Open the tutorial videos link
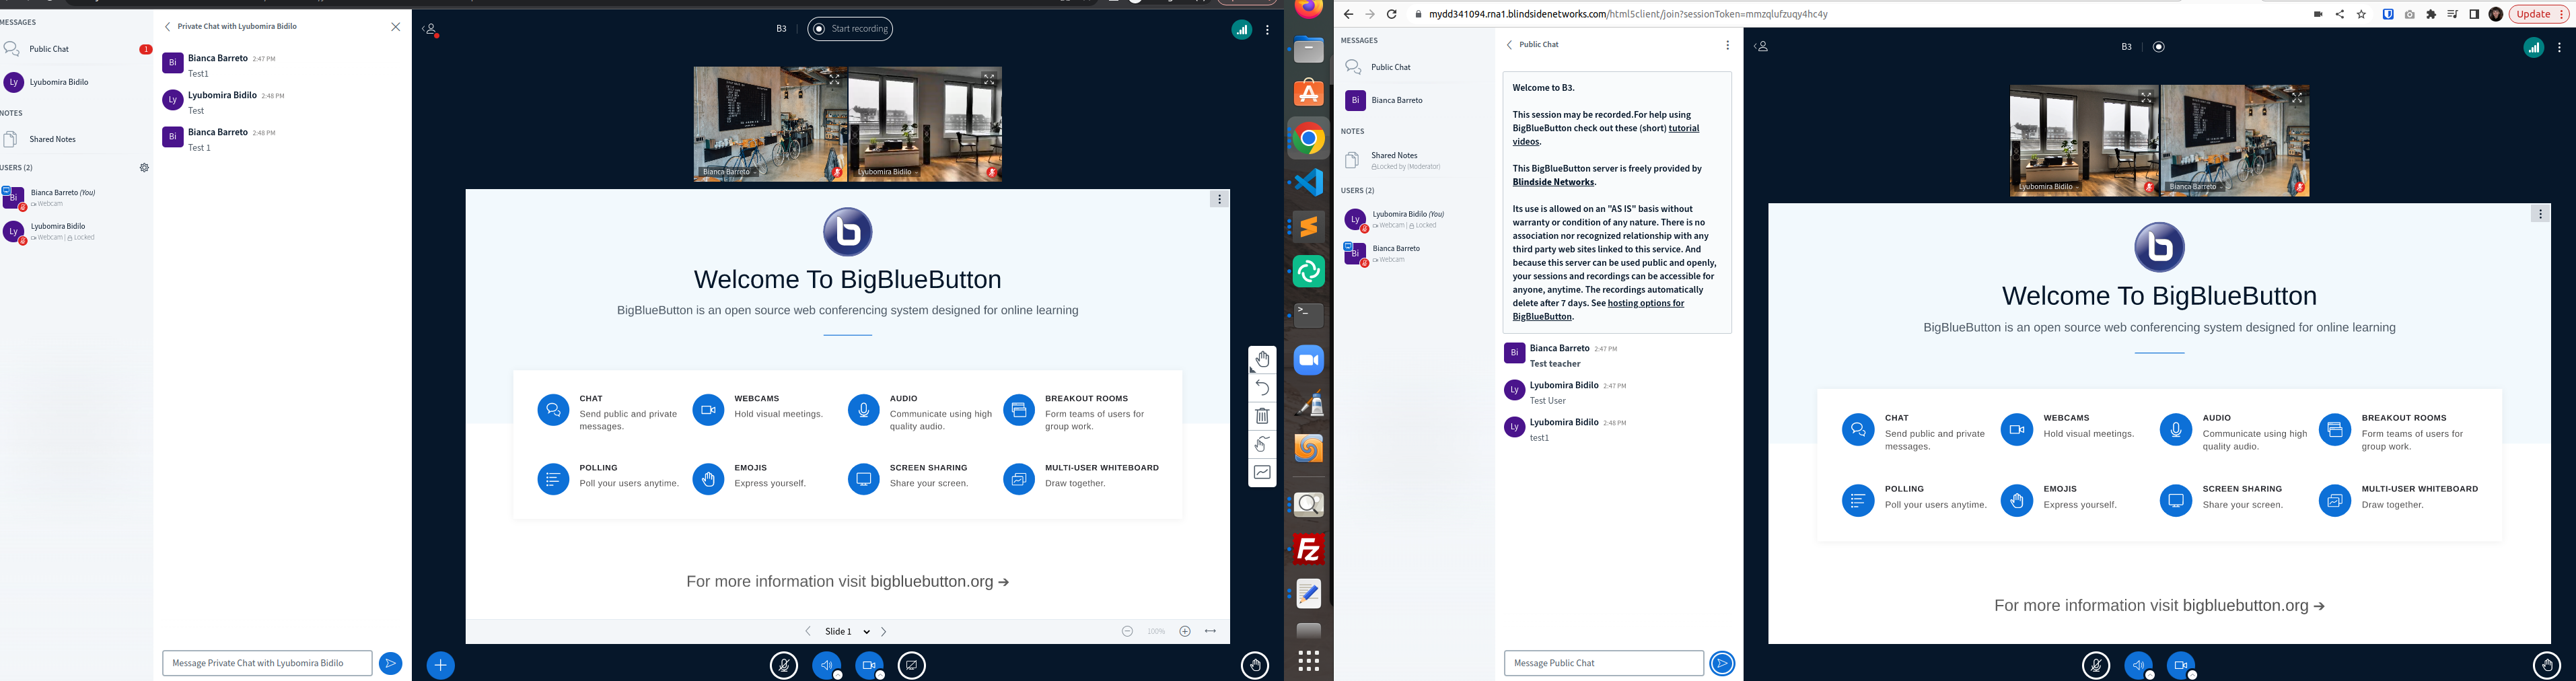This screenshot has width=2576, height=681. click(1605, 135)
